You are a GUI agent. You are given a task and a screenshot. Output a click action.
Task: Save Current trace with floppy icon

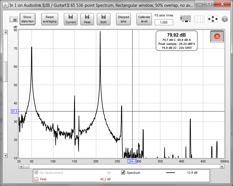[x=71, y=19]
